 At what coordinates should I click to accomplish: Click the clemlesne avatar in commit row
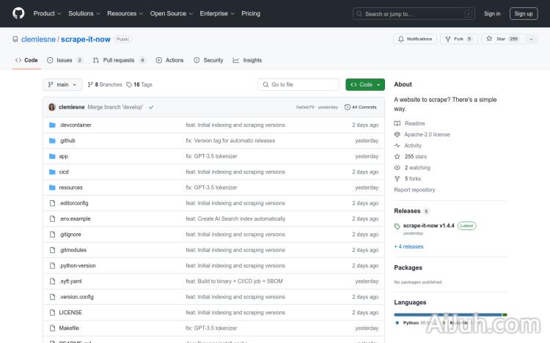(x=52, y=107)
